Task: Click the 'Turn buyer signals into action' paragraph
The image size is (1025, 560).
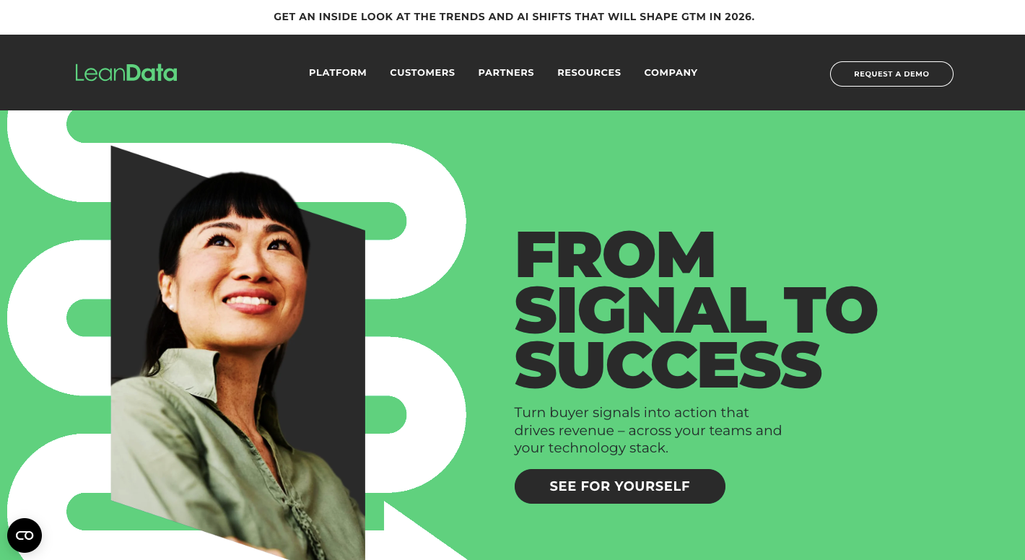Action: (x=648, y=430)
